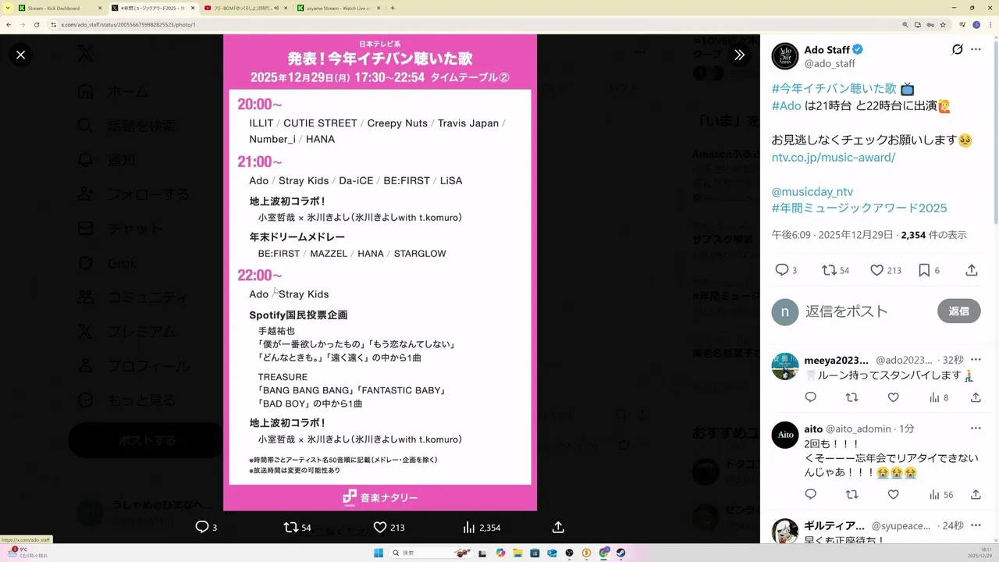The image size is (999, 562).
Task: Close the photo viewer with X icon
Action: pyautogui.click(x=20, y=55)
